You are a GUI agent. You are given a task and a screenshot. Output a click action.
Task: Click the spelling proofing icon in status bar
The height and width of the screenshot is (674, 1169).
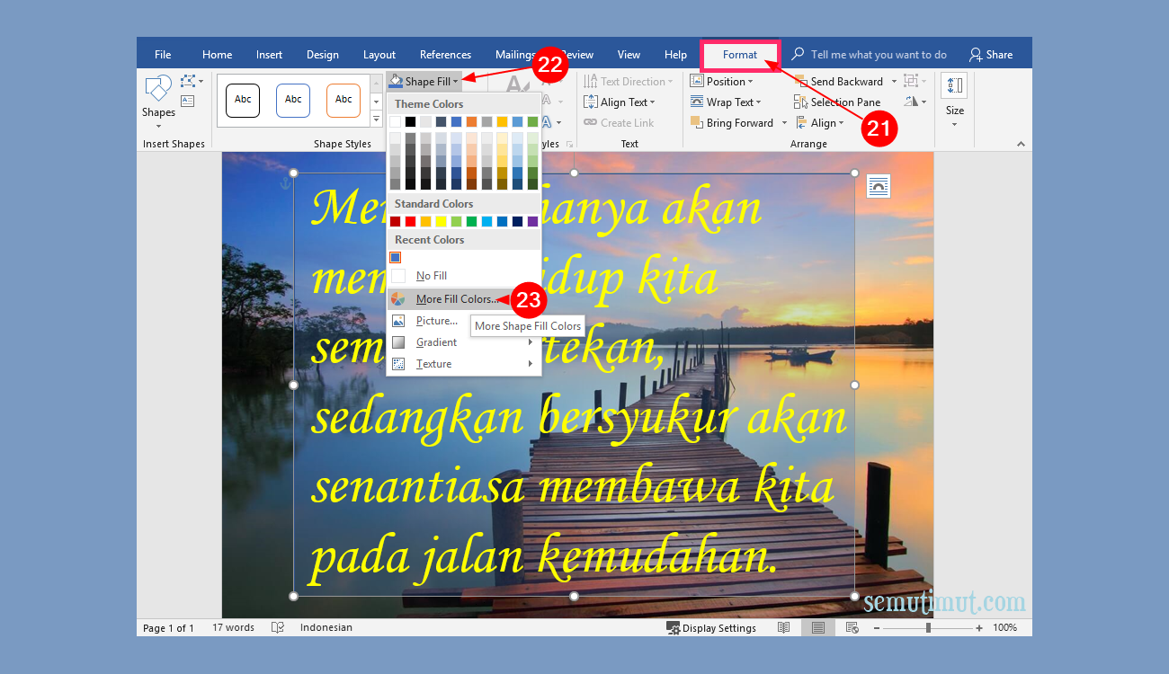coord(279,627)
